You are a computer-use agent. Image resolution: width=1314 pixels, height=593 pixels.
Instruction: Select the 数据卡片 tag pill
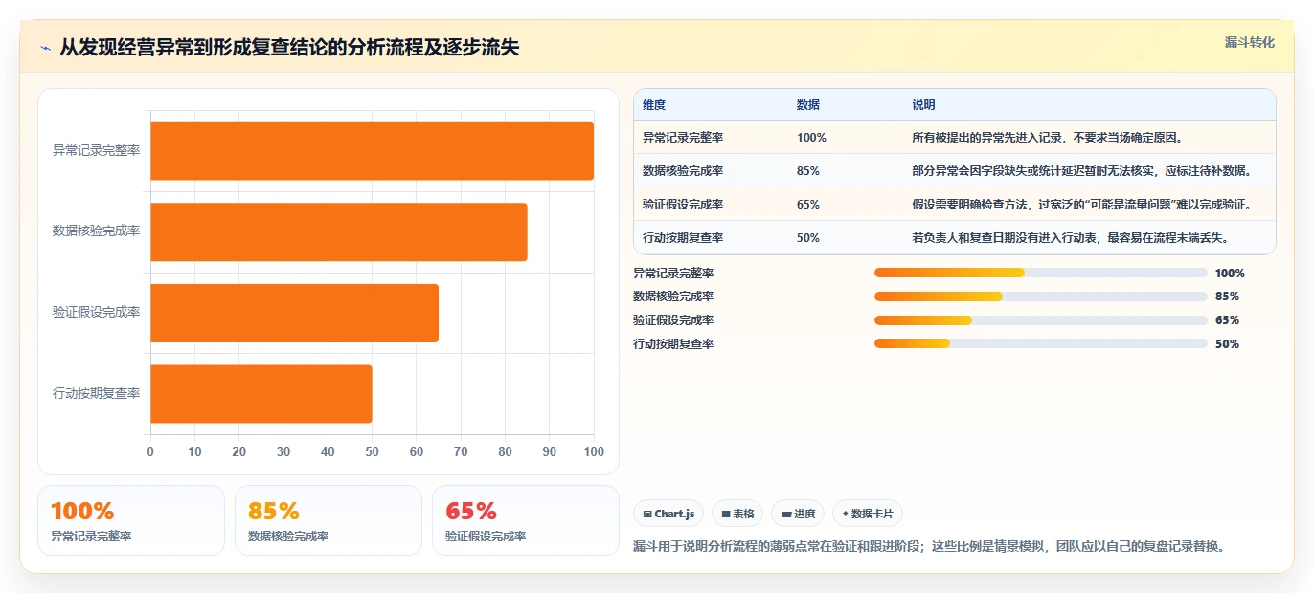(x=868, y=514)
